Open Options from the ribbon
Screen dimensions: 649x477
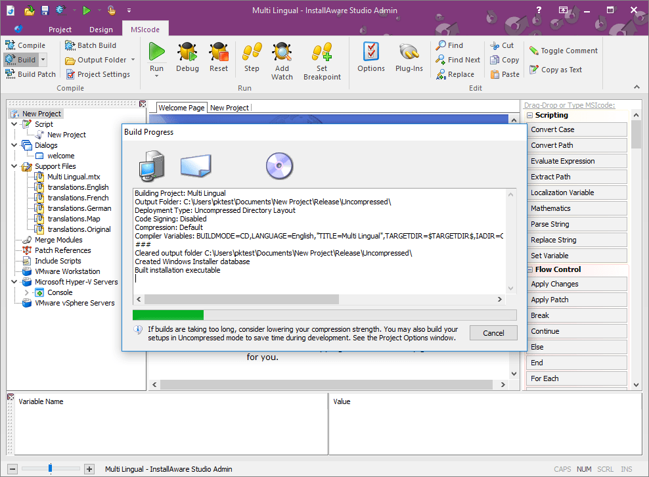371,58
